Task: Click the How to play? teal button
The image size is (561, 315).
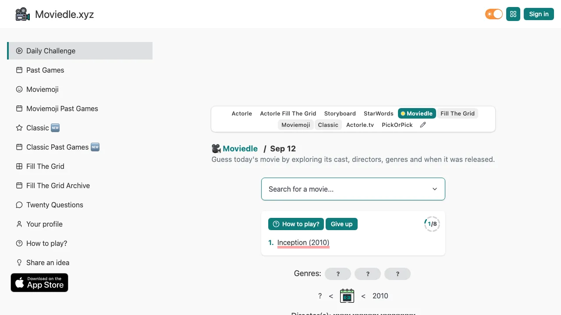Action: click(296, 224)
